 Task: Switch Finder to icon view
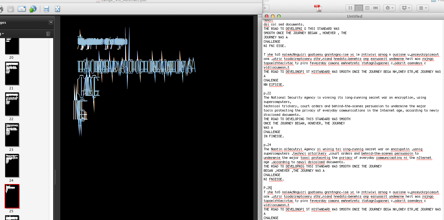[350, 8]
